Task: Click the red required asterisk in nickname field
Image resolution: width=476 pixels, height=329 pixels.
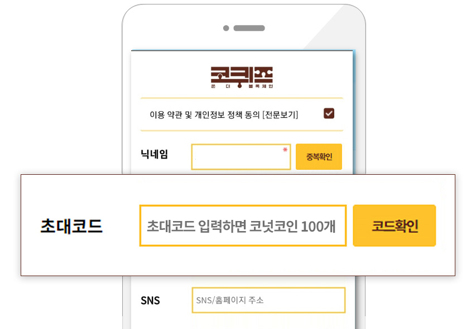Action: point(285,149)
